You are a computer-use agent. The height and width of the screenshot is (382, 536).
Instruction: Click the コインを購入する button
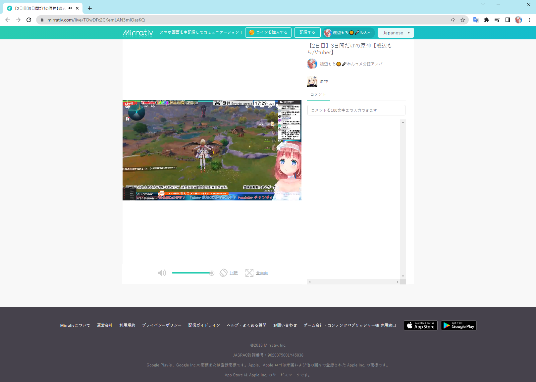point(268,32)
